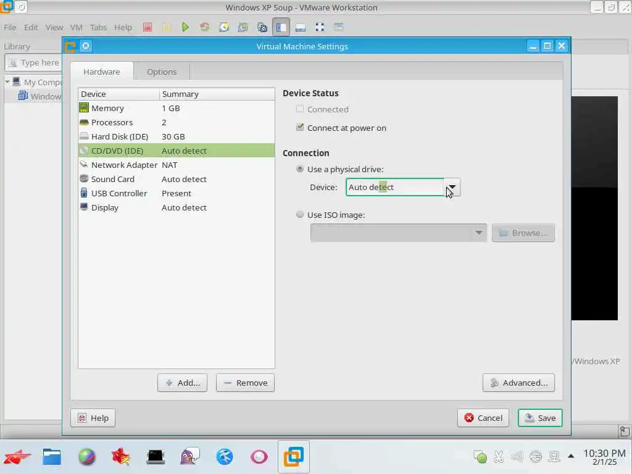Open the View menu

[54, 27]
